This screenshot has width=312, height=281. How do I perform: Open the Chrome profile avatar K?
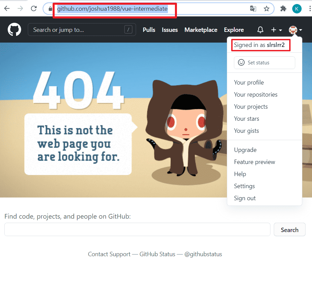pyautogui.click(x=297, y=9)
